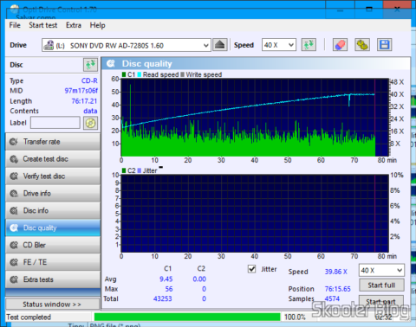Image resolution: width=416 pixels, height=327 pixels.
Task: Open Disc info section
Action: tap(53, 210)
